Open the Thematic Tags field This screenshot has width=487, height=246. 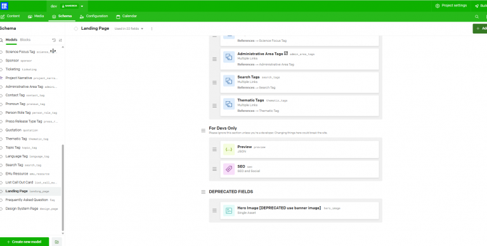click(x=299, y=106)
